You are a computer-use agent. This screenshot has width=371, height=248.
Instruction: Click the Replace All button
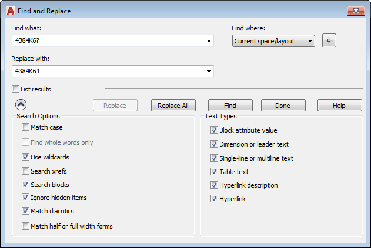coord(173,106)
